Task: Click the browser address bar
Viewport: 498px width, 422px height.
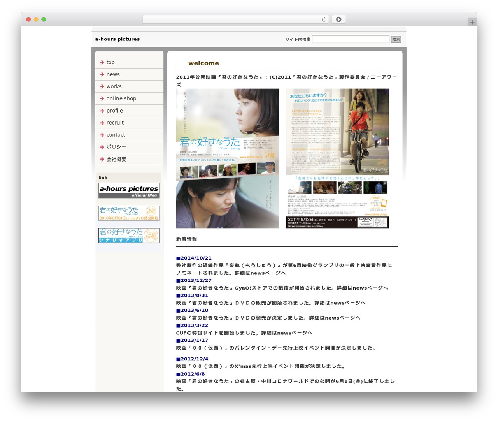Action: 236,19
